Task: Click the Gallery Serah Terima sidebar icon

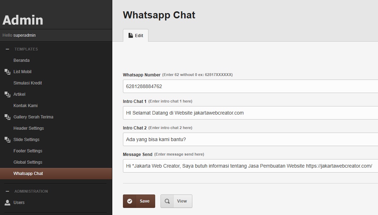Action: (7, 117)
